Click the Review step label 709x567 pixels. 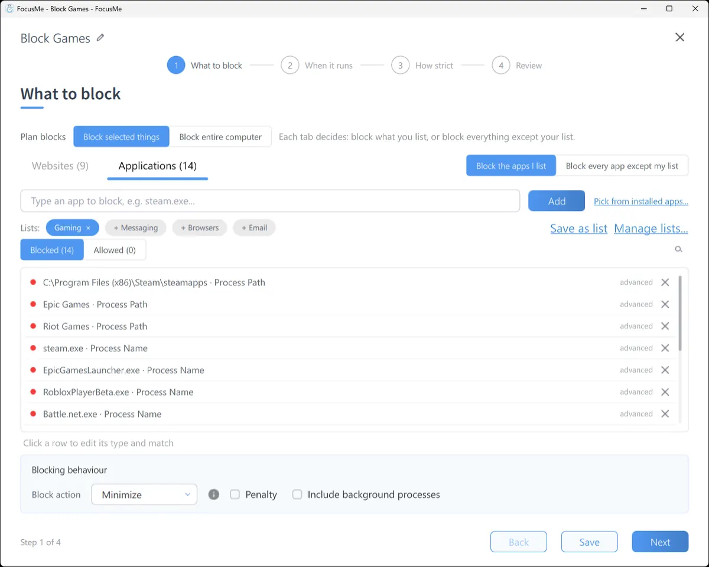click(x=529, y=66)
